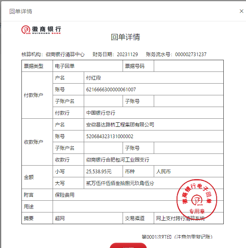This screenshot has height=248, width=246.
Task: Click the Huishang Bank logo
Action: coord(42,29)
